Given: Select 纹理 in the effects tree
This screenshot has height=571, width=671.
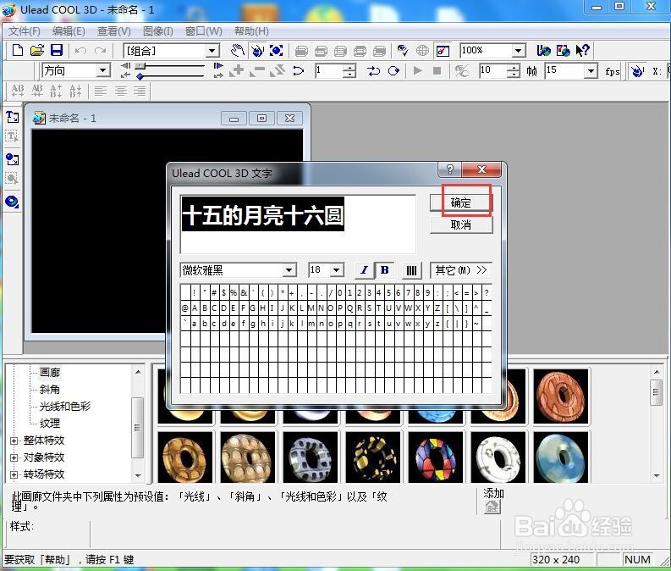Looking at the screenshot, I should click(x=50, y=424).
